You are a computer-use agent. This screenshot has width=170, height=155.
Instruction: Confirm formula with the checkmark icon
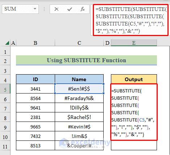pos(70,9)
